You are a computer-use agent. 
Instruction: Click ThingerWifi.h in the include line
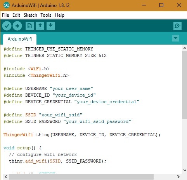pyautogui.click(x=48, y=75)
